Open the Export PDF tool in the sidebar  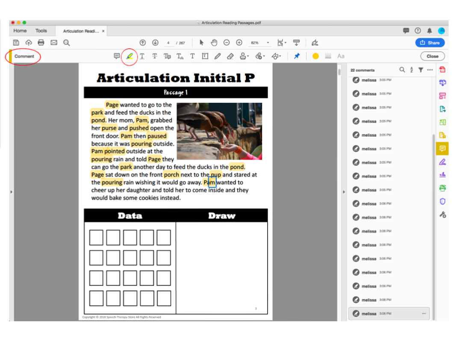click(442, 109)
